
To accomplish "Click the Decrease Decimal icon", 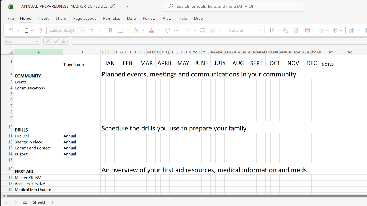I will pos(286,30).
